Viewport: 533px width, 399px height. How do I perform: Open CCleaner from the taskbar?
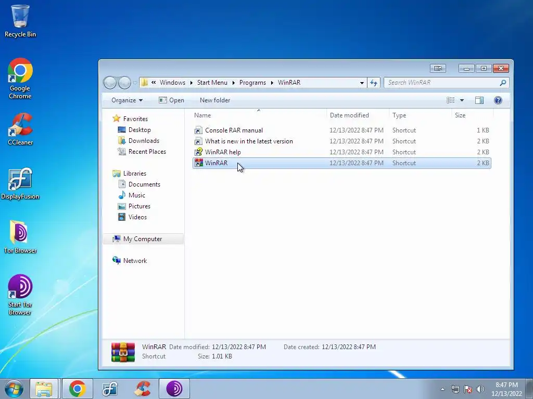click(143, 389)
